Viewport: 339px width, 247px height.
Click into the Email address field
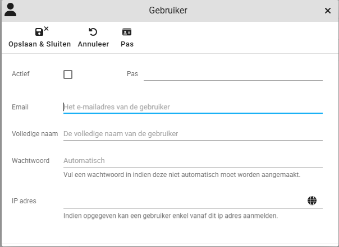[193, 107]
